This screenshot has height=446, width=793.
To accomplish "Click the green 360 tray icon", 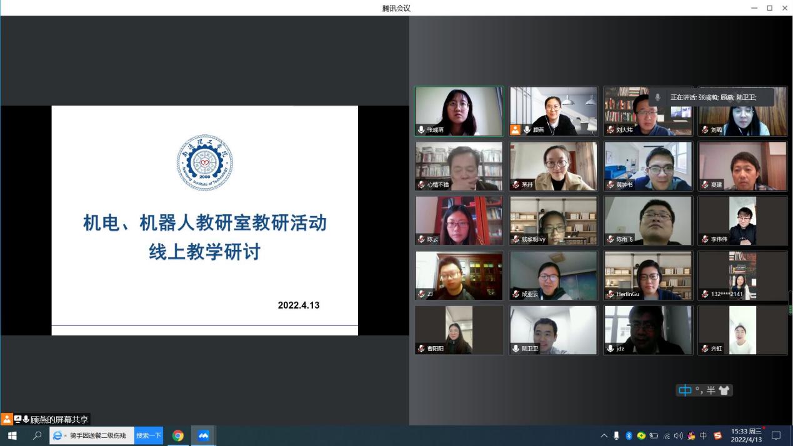I will click(641, 435).
